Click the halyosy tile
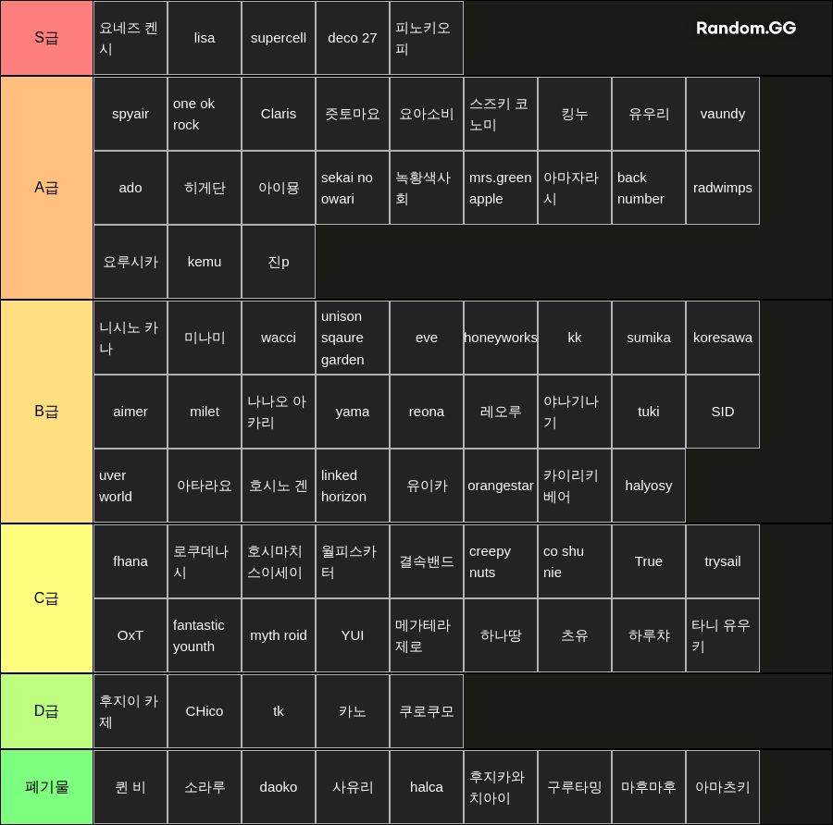Viewport: 833px width, 825px height. pyautogui.click(x=649, y=486)
